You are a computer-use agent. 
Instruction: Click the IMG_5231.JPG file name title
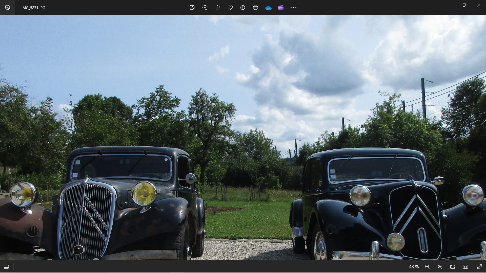33,8
